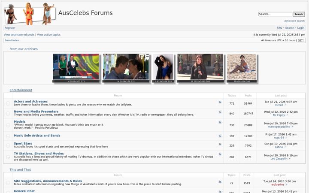The height and width of the screenshot is (193, 309).
Task: View latest post icon next to mrcell
Action: [285, 105]
